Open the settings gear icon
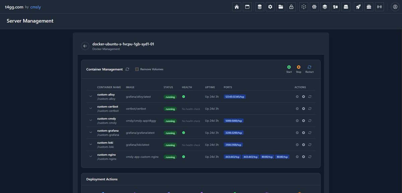 point(270,7)
